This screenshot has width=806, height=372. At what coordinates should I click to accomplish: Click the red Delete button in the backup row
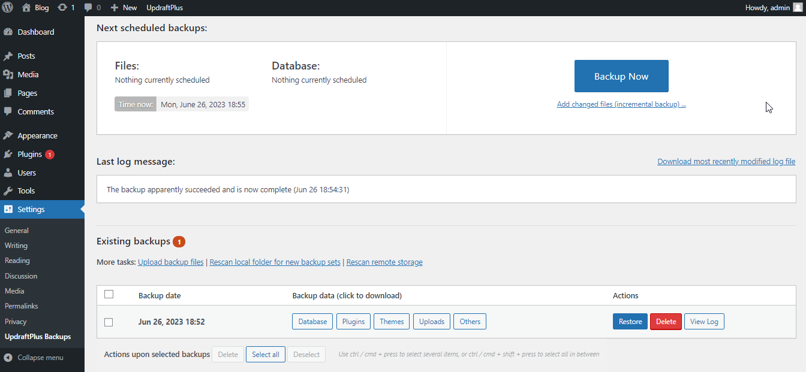pos(666,322)
